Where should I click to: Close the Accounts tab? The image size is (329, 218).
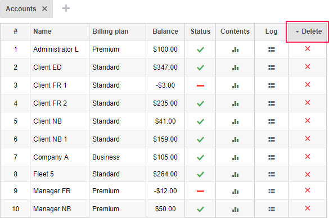coord(44,9)
